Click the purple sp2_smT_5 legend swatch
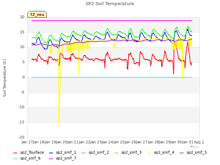 [182, 153]
